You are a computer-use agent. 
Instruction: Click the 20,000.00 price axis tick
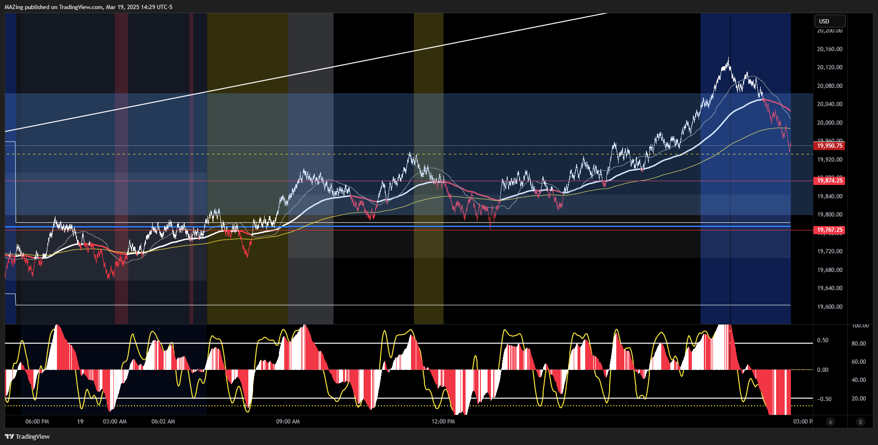point(830,123)
